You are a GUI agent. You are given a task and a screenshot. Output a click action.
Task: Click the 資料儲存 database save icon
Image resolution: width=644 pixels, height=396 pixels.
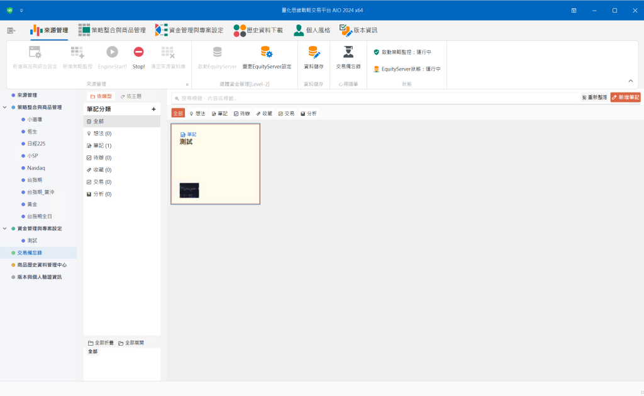[313, 53]
